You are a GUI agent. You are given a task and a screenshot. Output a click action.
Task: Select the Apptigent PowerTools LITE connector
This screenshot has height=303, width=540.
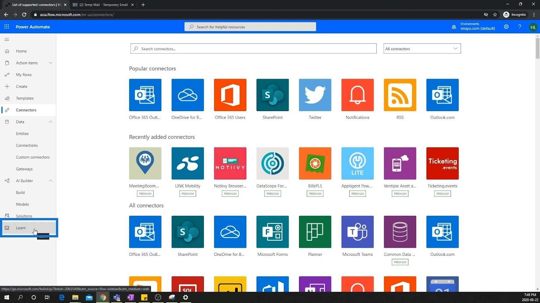357,163
